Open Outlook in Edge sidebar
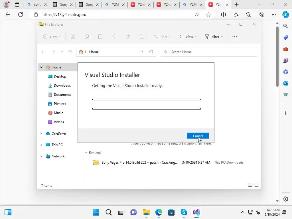The width and height of the screenshot is (292, 219). [285, 83]
